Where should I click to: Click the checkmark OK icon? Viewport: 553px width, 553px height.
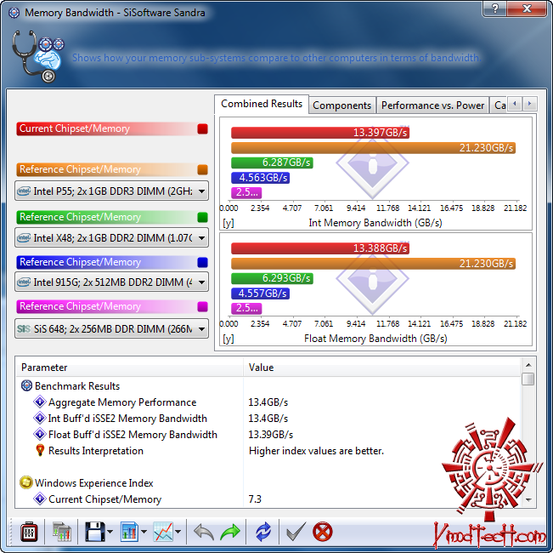click(296, 532)
